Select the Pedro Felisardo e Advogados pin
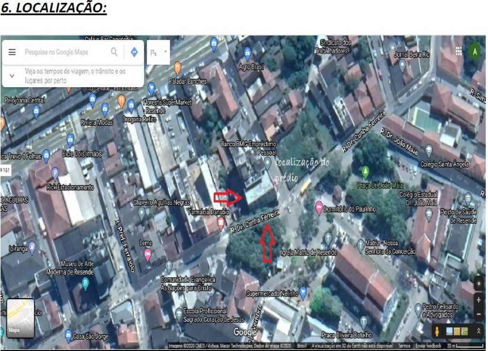Screen dimensions: 488x351 [418, 310]
